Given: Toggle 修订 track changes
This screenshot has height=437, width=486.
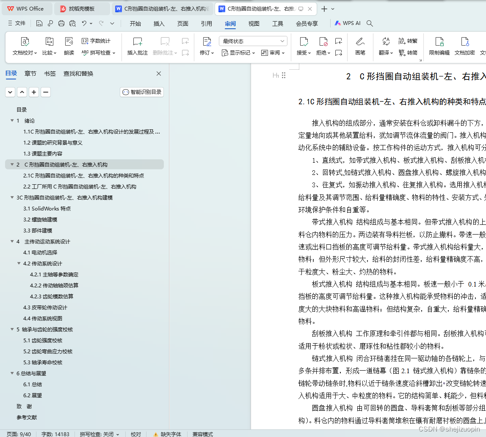Looking at the screenshot, I should coord(207,46).
